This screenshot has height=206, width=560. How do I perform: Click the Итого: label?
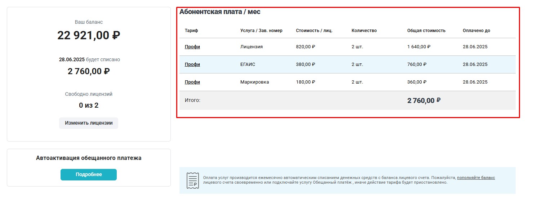click(x=192, y=100)
